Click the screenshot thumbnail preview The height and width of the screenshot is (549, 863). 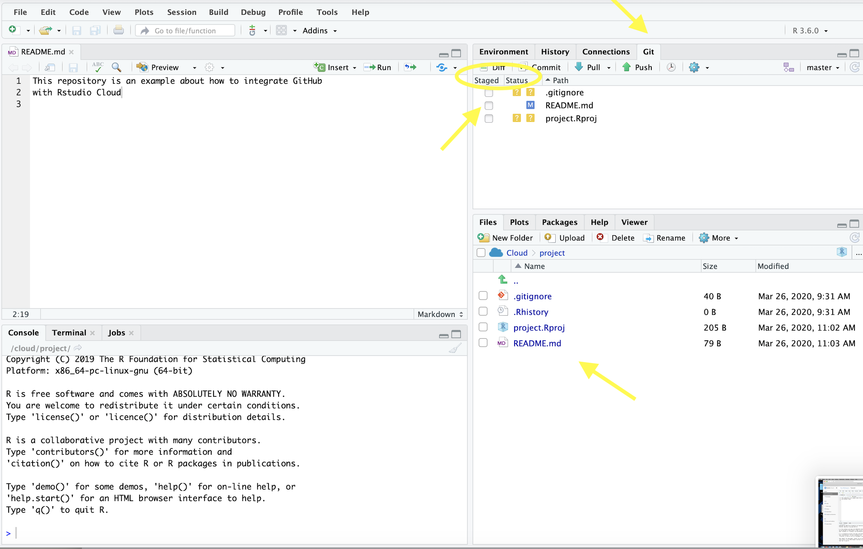(840, 512)
